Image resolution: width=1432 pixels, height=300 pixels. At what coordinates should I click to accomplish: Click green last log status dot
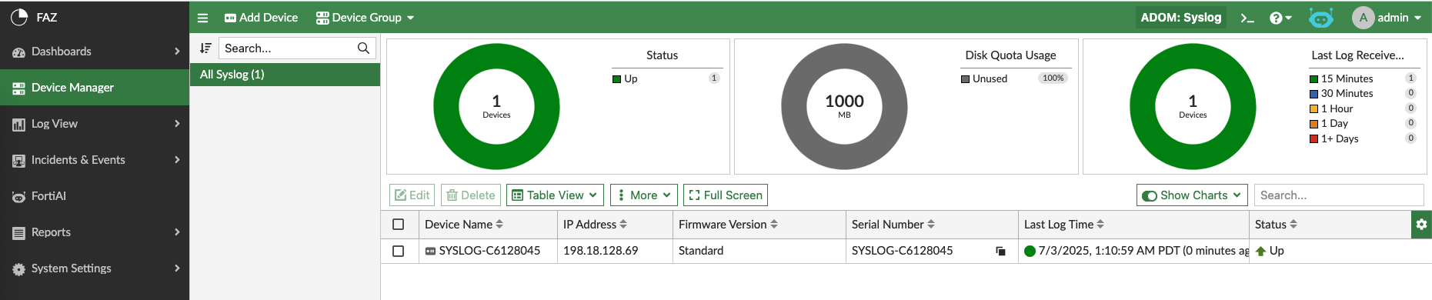click(x=1030, y=251)
